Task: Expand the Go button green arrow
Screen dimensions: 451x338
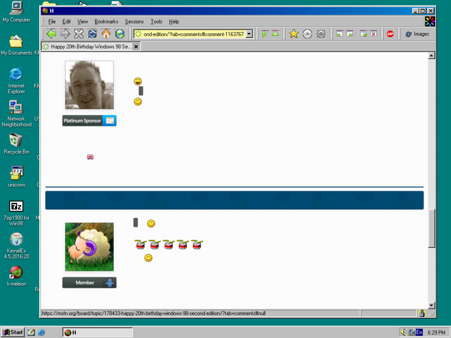Action: tap(265, 33)
